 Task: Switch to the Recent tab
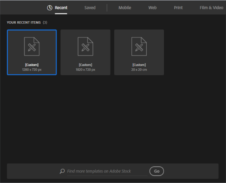point(61,7)
